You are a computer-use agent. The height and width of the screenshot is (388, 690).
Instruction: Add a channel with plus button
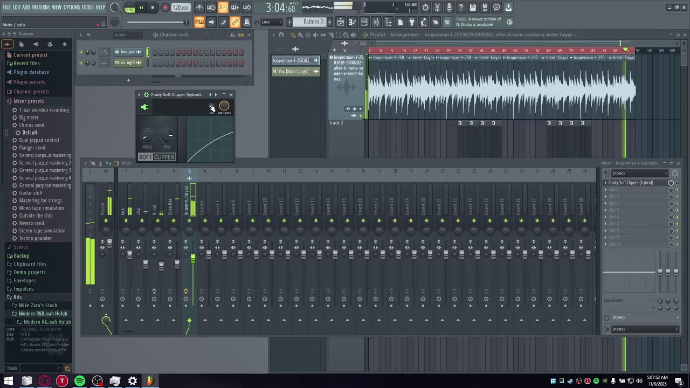point(128,80)
